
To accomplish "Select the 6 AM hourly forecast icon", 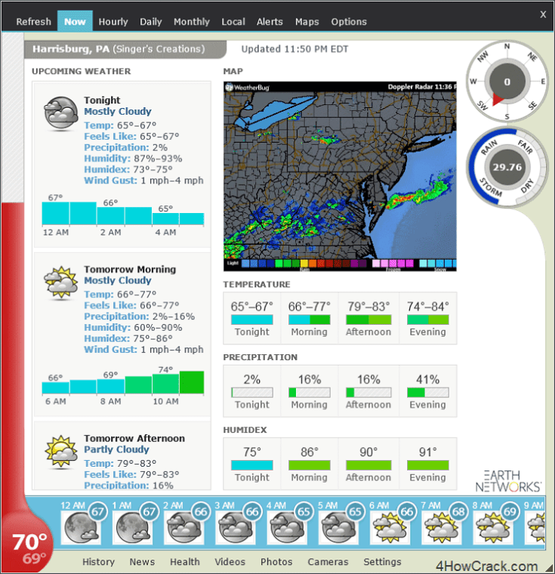I will pos(390,527).
